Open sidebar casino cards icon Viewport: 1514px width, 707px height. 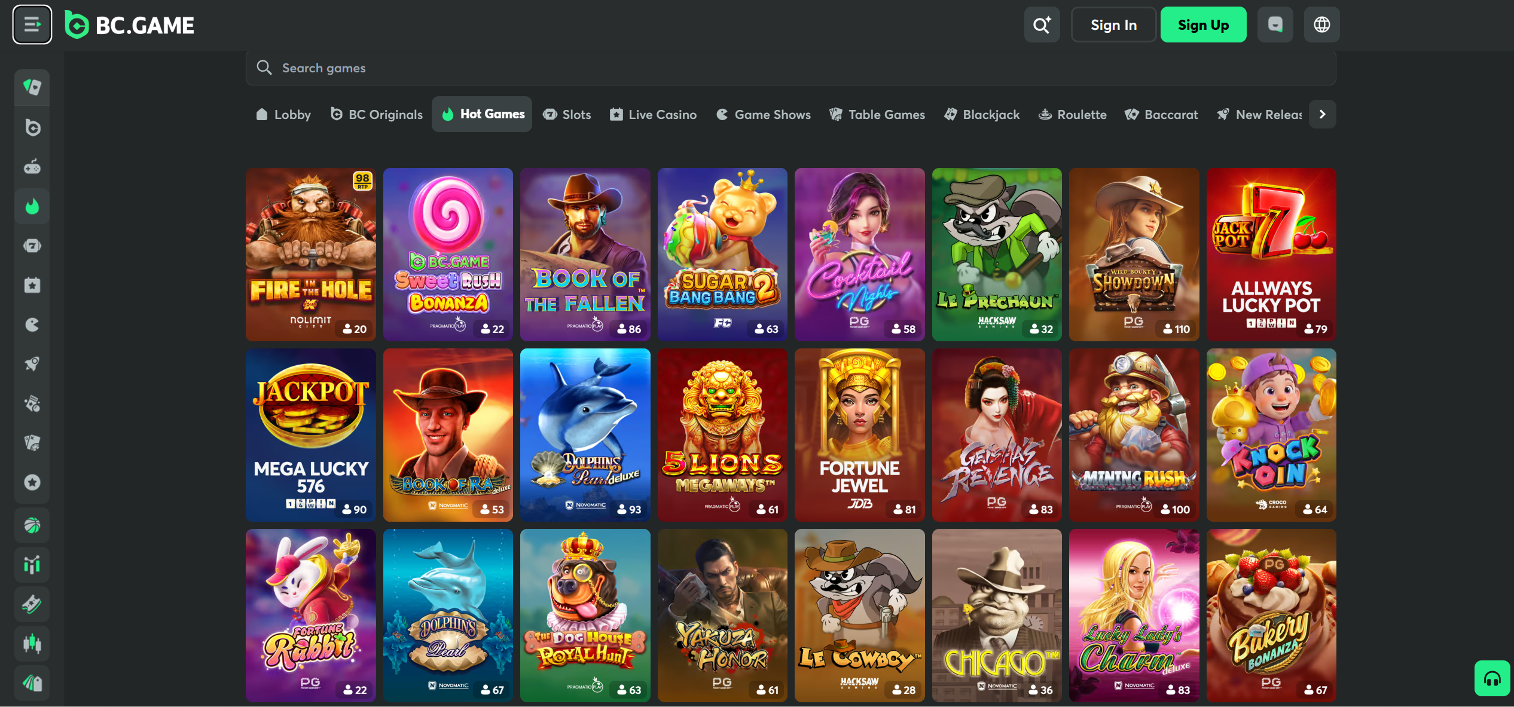(x=32, y=87)
